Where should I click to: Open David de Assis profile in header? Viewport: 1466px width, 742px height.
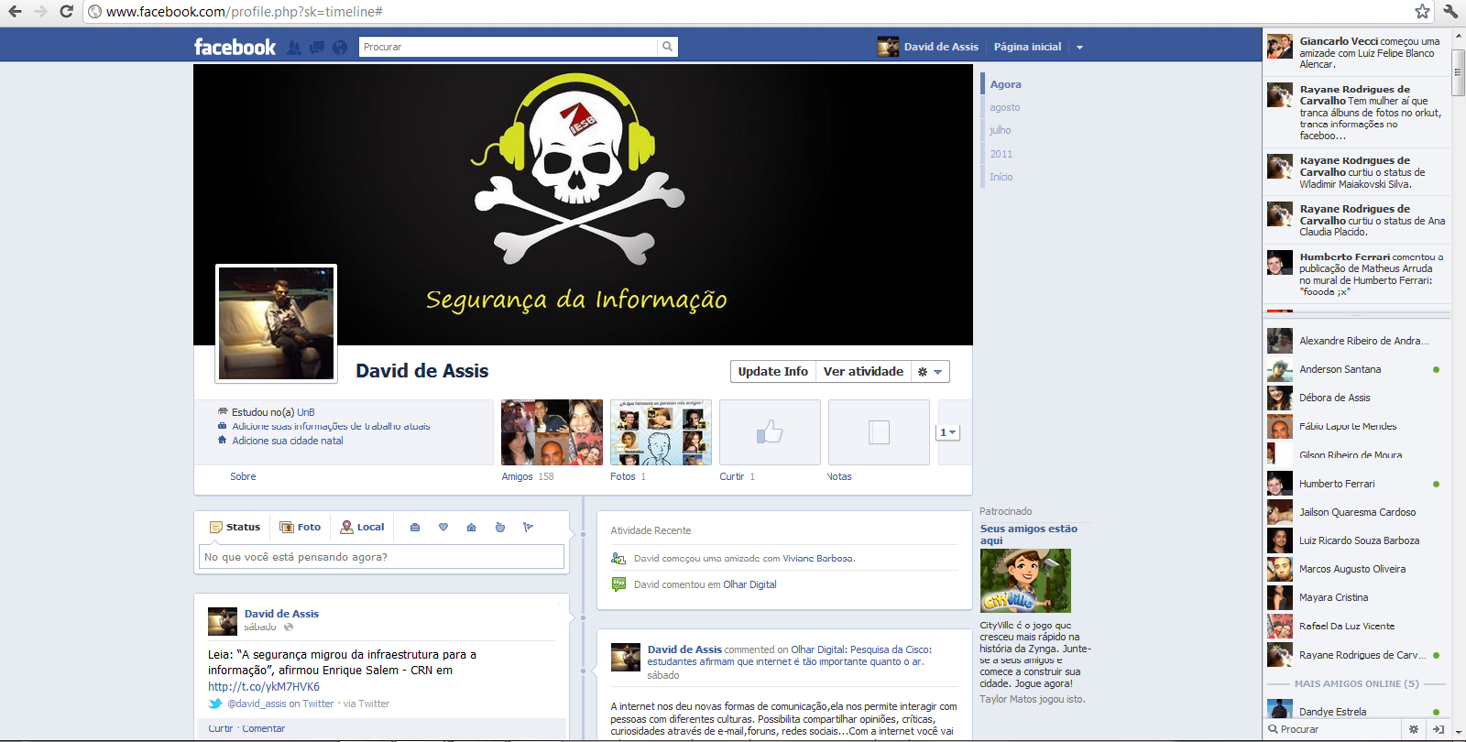928,47
